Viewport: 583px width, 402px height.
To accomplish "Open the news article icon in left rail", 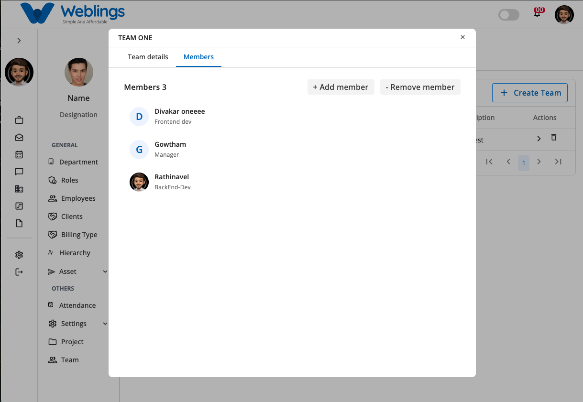I will pos(19,206).
